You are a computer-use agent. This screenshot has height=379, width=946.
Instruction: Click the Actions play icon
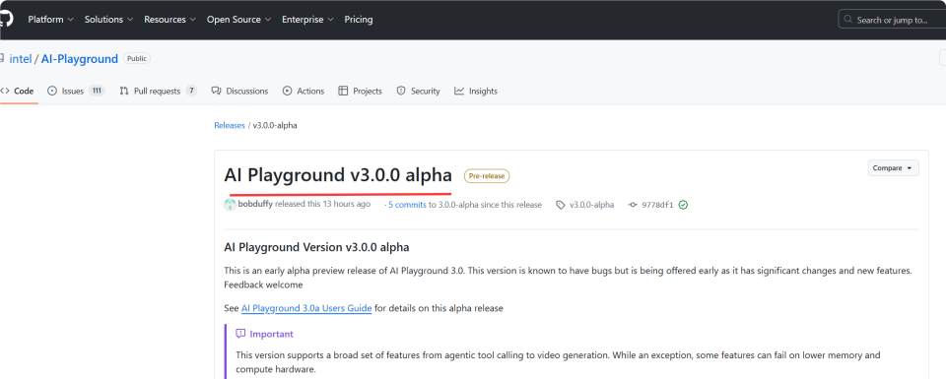click(x=287, y=91)
